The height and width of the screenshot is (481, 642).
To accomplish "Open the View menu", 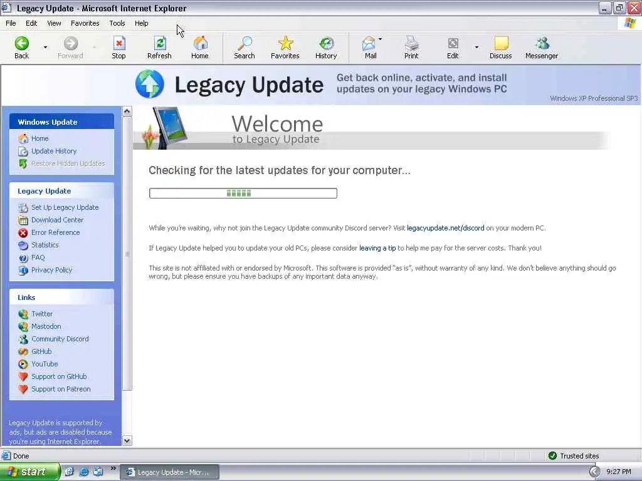I will [x=54, y=23].
